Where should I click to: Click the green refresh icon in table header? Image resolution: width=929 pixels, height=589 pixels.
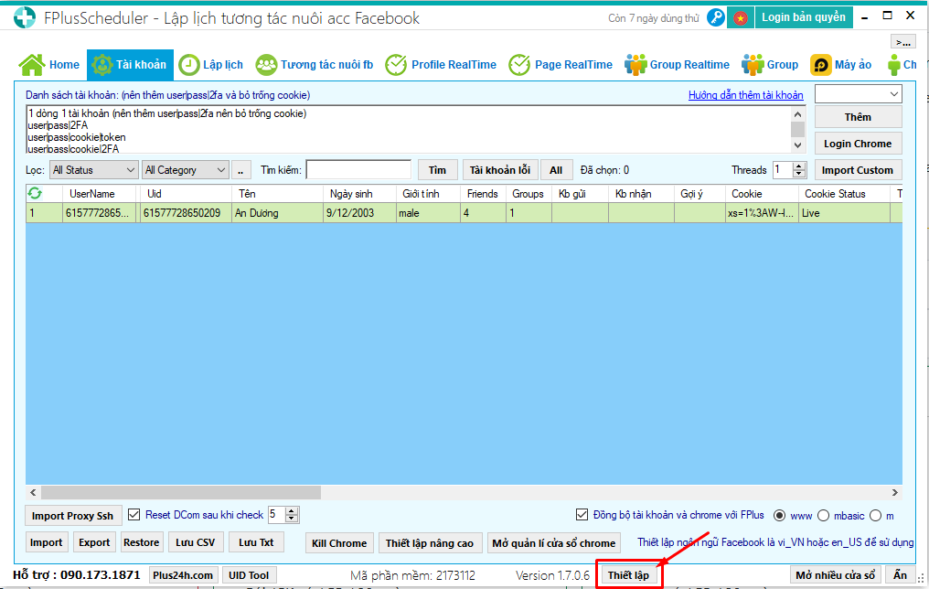(35, 193)
